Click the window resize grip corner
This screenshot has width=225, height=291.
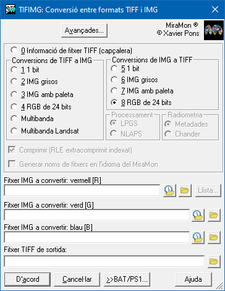[x=219, y=286]
